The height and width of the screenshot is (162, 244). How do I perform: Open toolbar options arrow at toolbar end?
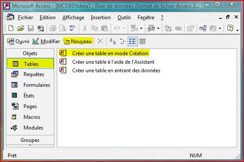[x=237, y=30]
